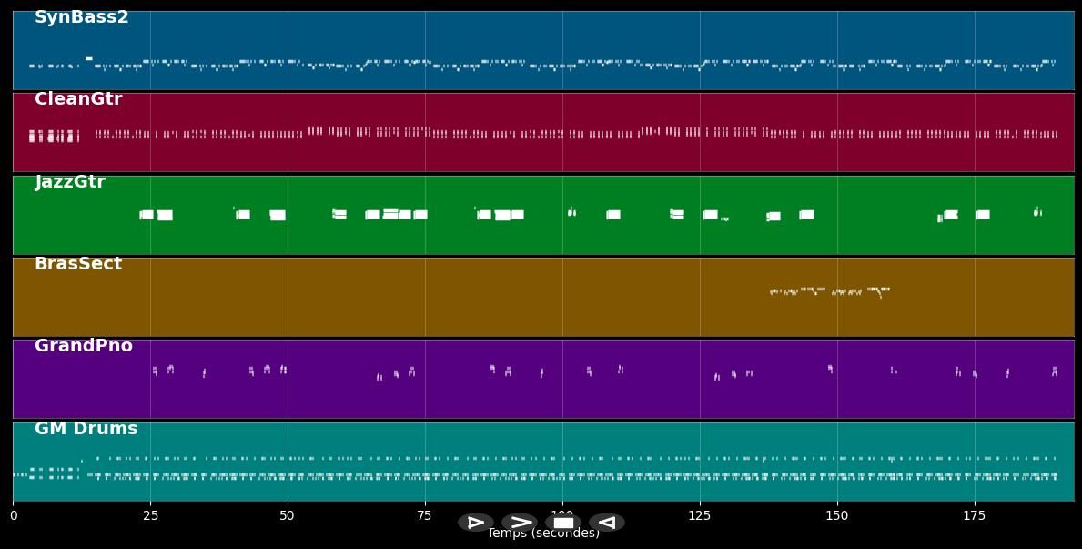Click the note cluster in BrasSect track
Image resolution: width=1082 pixels, height=549 pixels.
(828, 291)
